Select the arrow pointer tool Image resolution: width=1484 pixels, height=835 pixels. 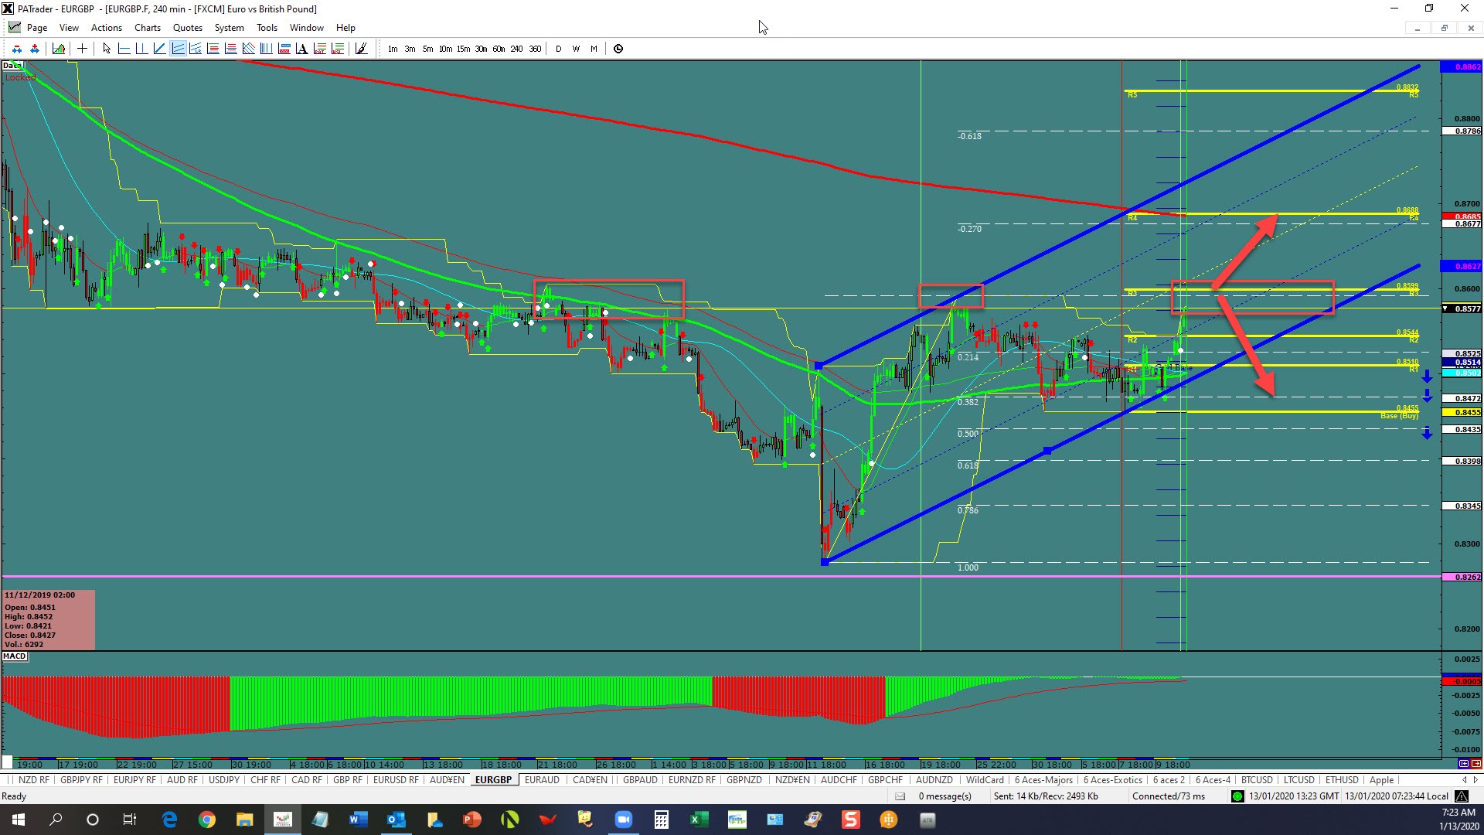(x=107, y=49)
